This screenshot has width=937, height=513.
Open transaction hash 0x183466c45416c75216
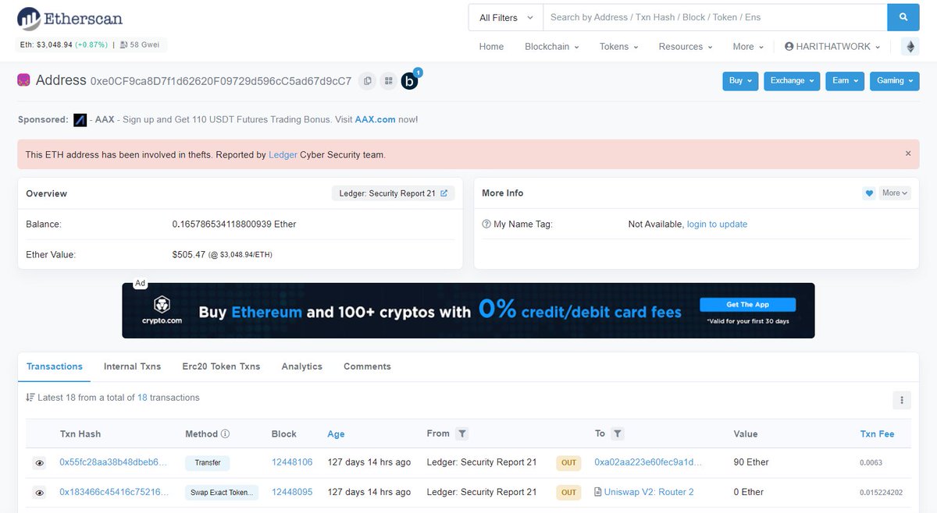click(113, 492)
